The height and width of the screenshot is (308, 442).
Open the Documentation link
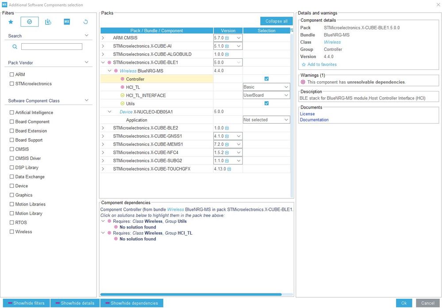point(314,120)
